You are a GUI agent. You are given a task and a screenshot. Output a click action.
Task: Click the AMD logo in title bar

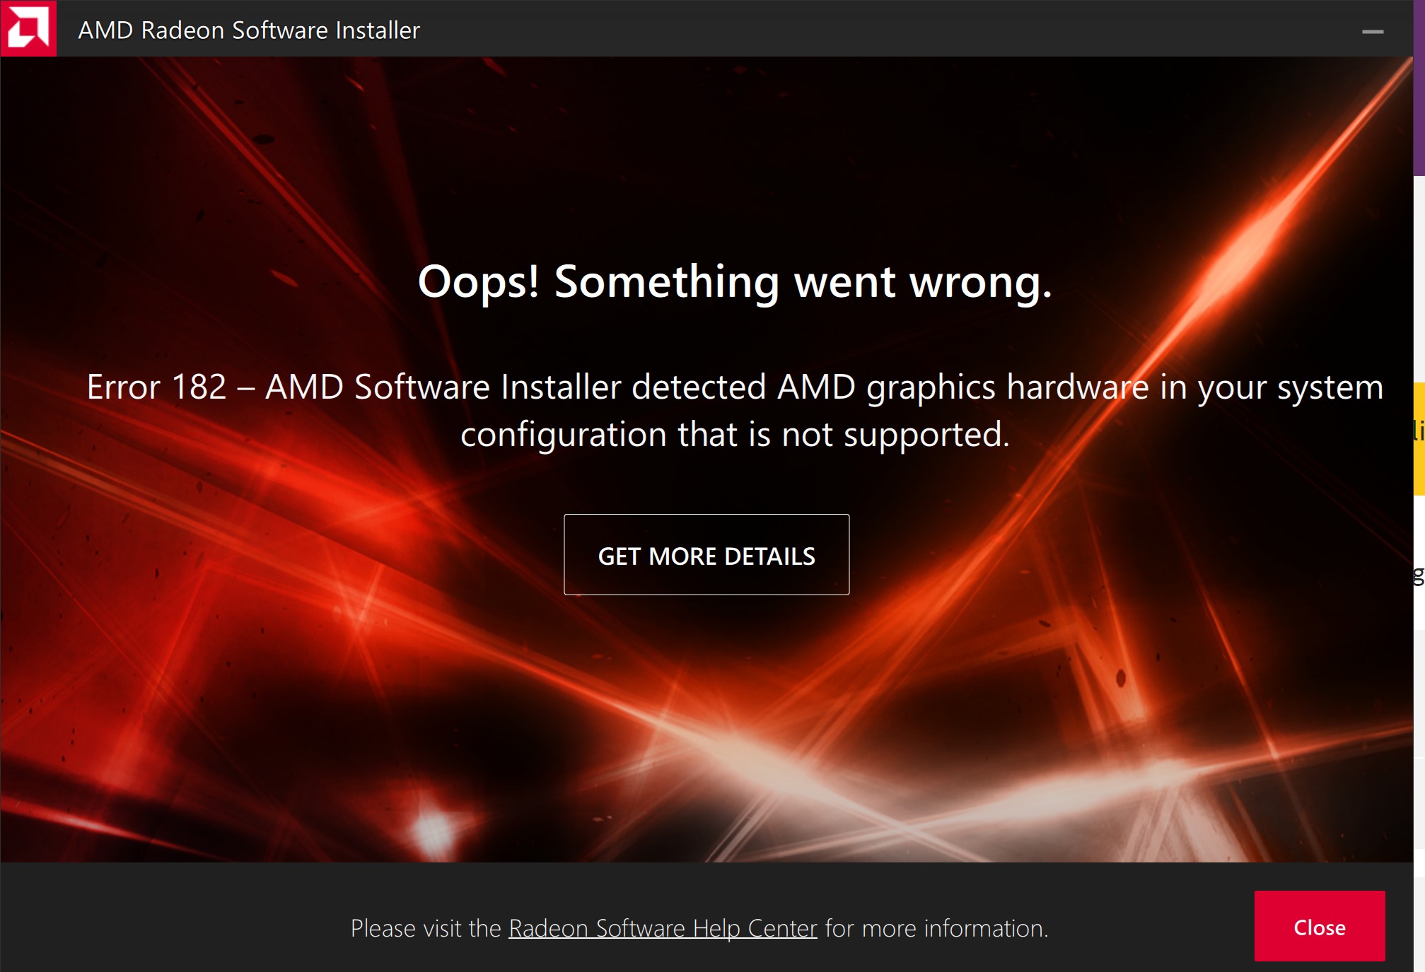coord(28,28)
